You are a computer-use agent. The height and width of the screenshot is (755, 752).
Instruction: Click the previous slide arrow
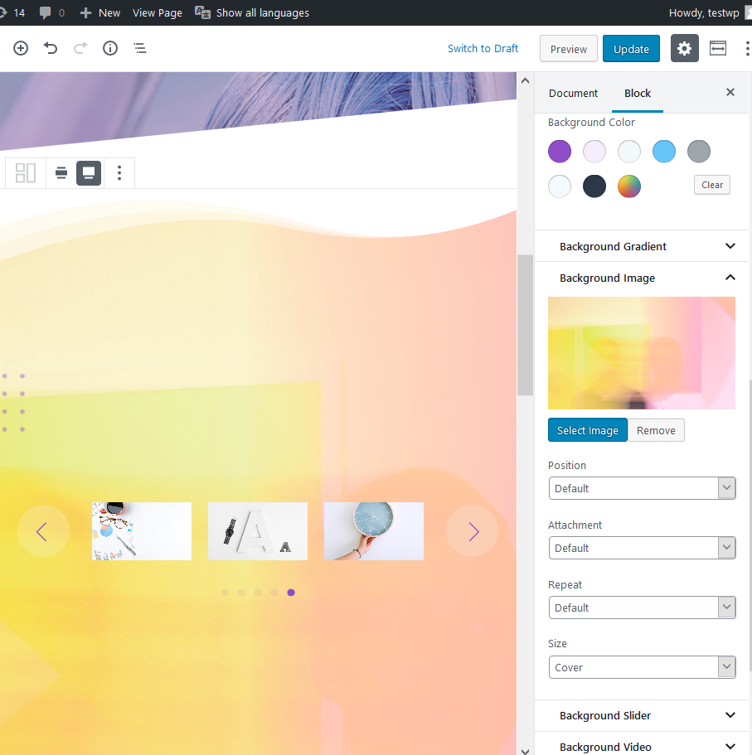coord(43,531)
